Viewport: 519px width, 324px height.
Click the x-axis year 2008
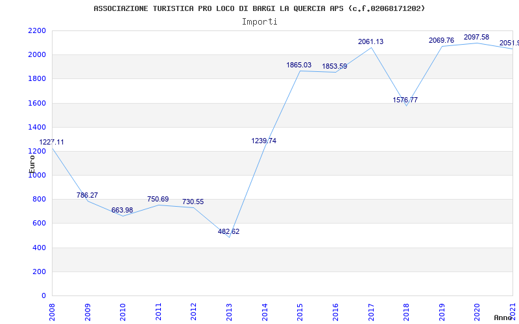tap(53, 312)
